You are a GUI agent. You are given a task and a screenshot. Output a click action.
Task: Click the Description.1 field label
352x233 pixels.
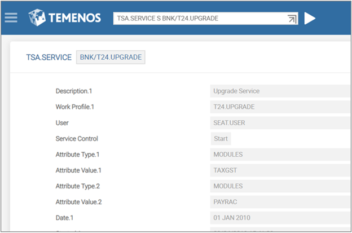(73, 91)
